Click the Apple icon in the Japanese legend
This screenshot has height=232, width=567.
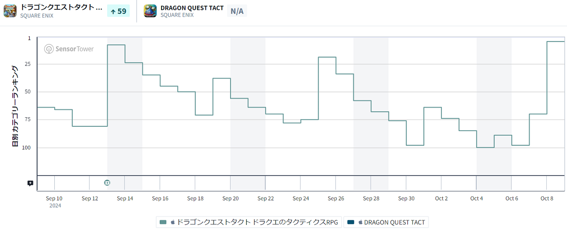[172, 222]
